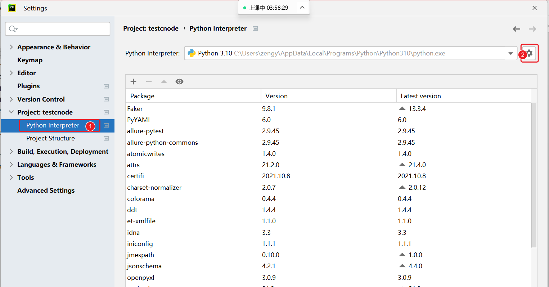The width and height of the screenshot is (549, 287).
Task: Click the project-level icon on the Plugins row
Action: click(x=106, y=86)
